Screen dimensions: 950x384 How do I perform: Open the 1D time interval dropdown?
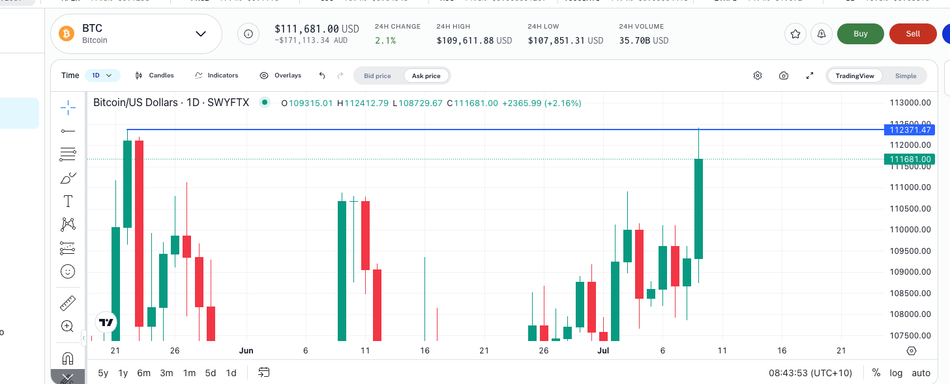coord(102,75)
